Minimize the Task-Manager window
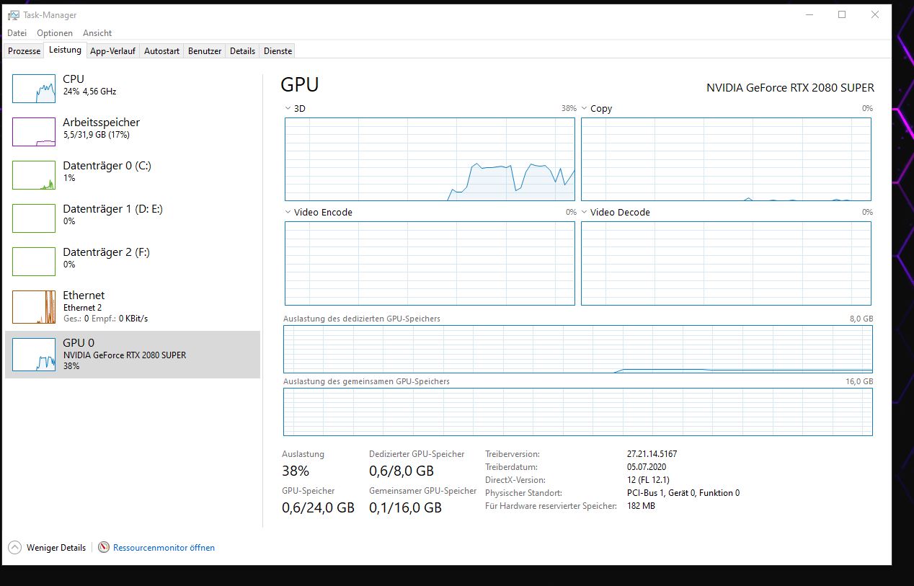 tap(808, 15)
